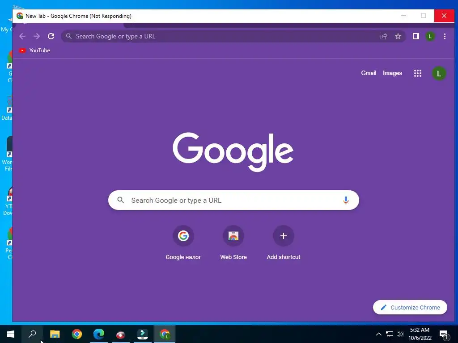This screenshot has width=458, height=343.
Task: Click the Forward arrow in Chrome toolbar
Action: pos(37,36)
